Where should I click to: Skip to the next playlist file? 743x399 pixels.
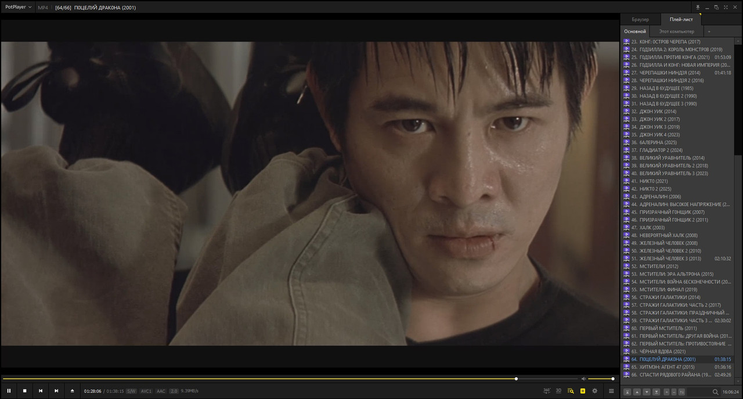point(56,391)
